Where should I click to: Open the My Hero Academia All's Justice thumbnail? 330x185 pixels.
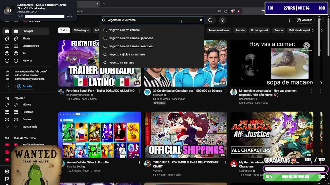click(x=272, y=135)
